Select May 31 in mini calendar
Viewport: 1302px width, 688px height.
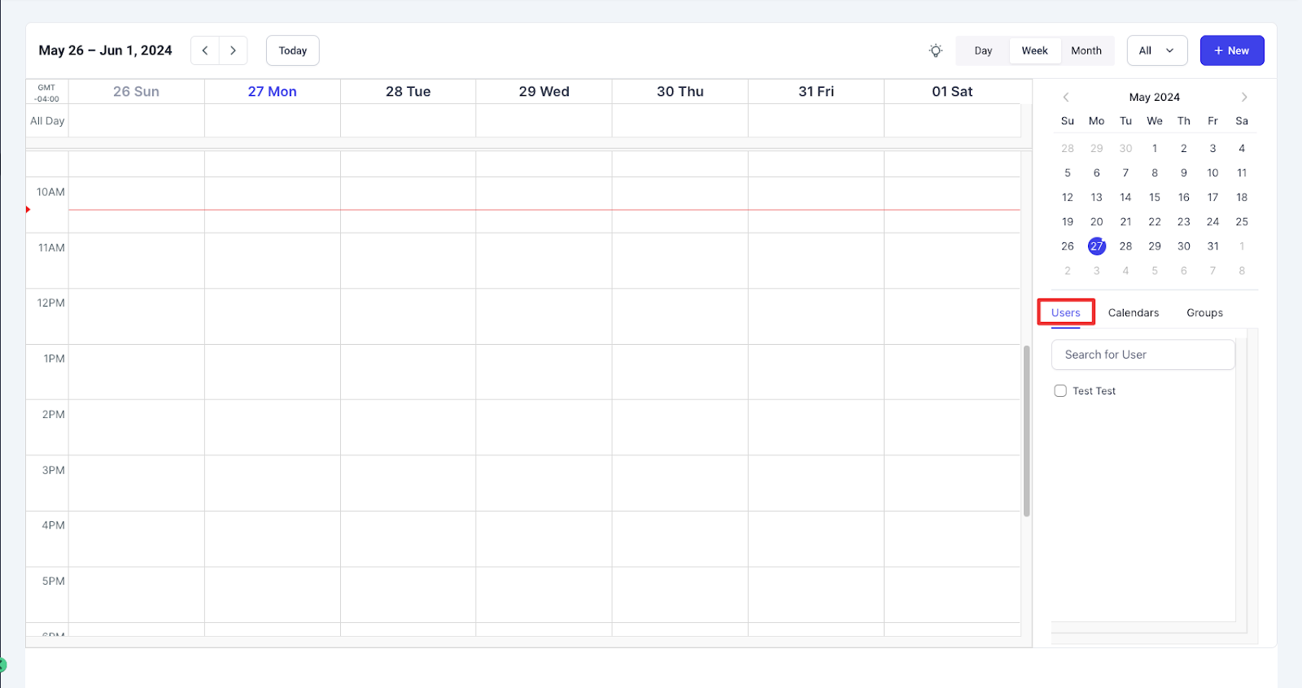tap(1212, 246)
